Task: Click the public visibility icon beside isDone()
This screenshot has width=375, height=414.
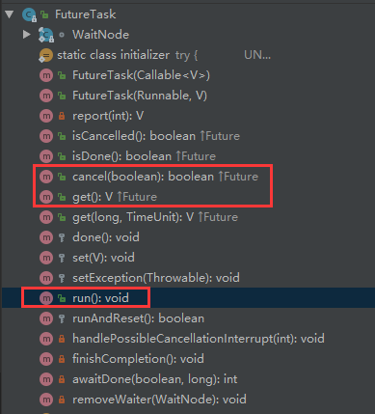Action: [x=62, y=156]
